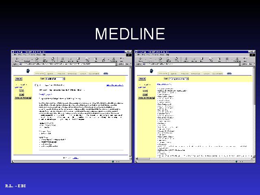
Task: Click Reset button in left window's yellow bar
Action: [x=19, y=78]
